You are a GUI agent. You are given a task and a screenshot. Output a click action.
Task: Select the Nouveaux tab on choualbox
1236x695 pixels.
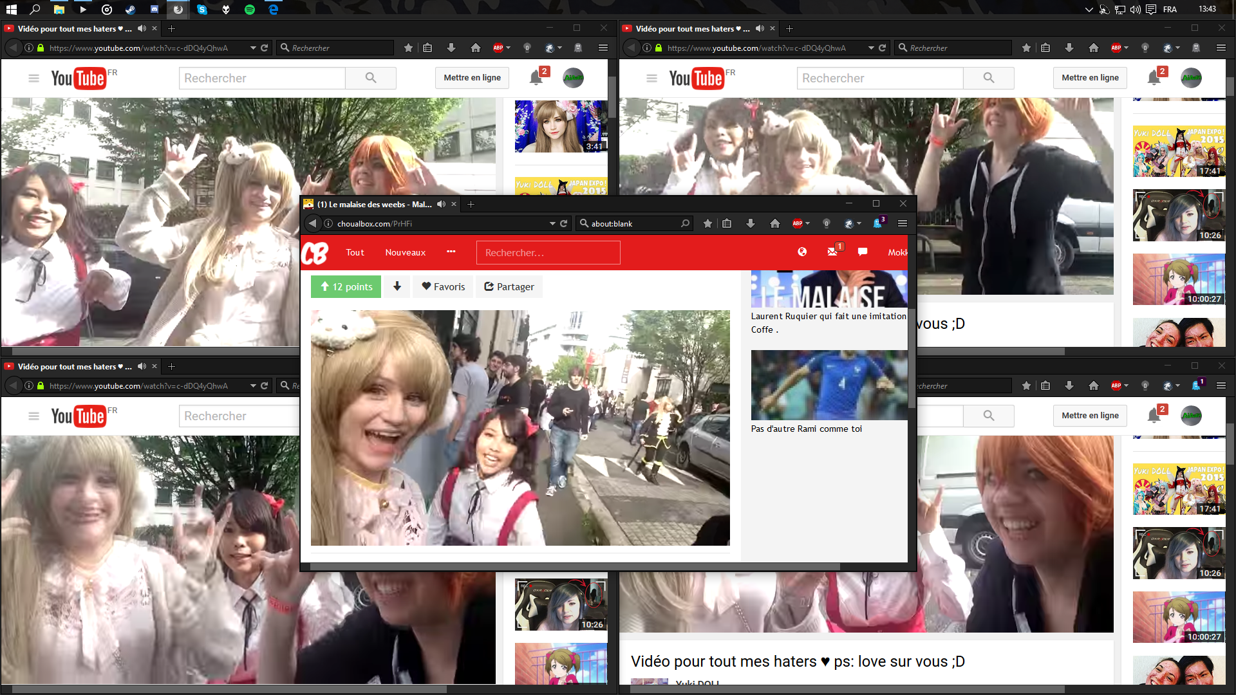(x=406, y=252)
